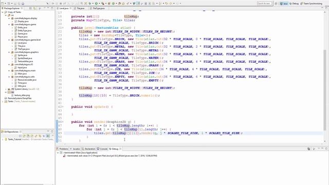
Task: Select Main.java in Package Explorer
Action: (22, 74)
